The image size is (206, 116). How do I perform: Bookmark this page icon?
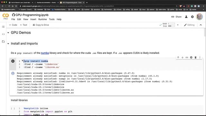pyautogui.click(x=16, y=6)
